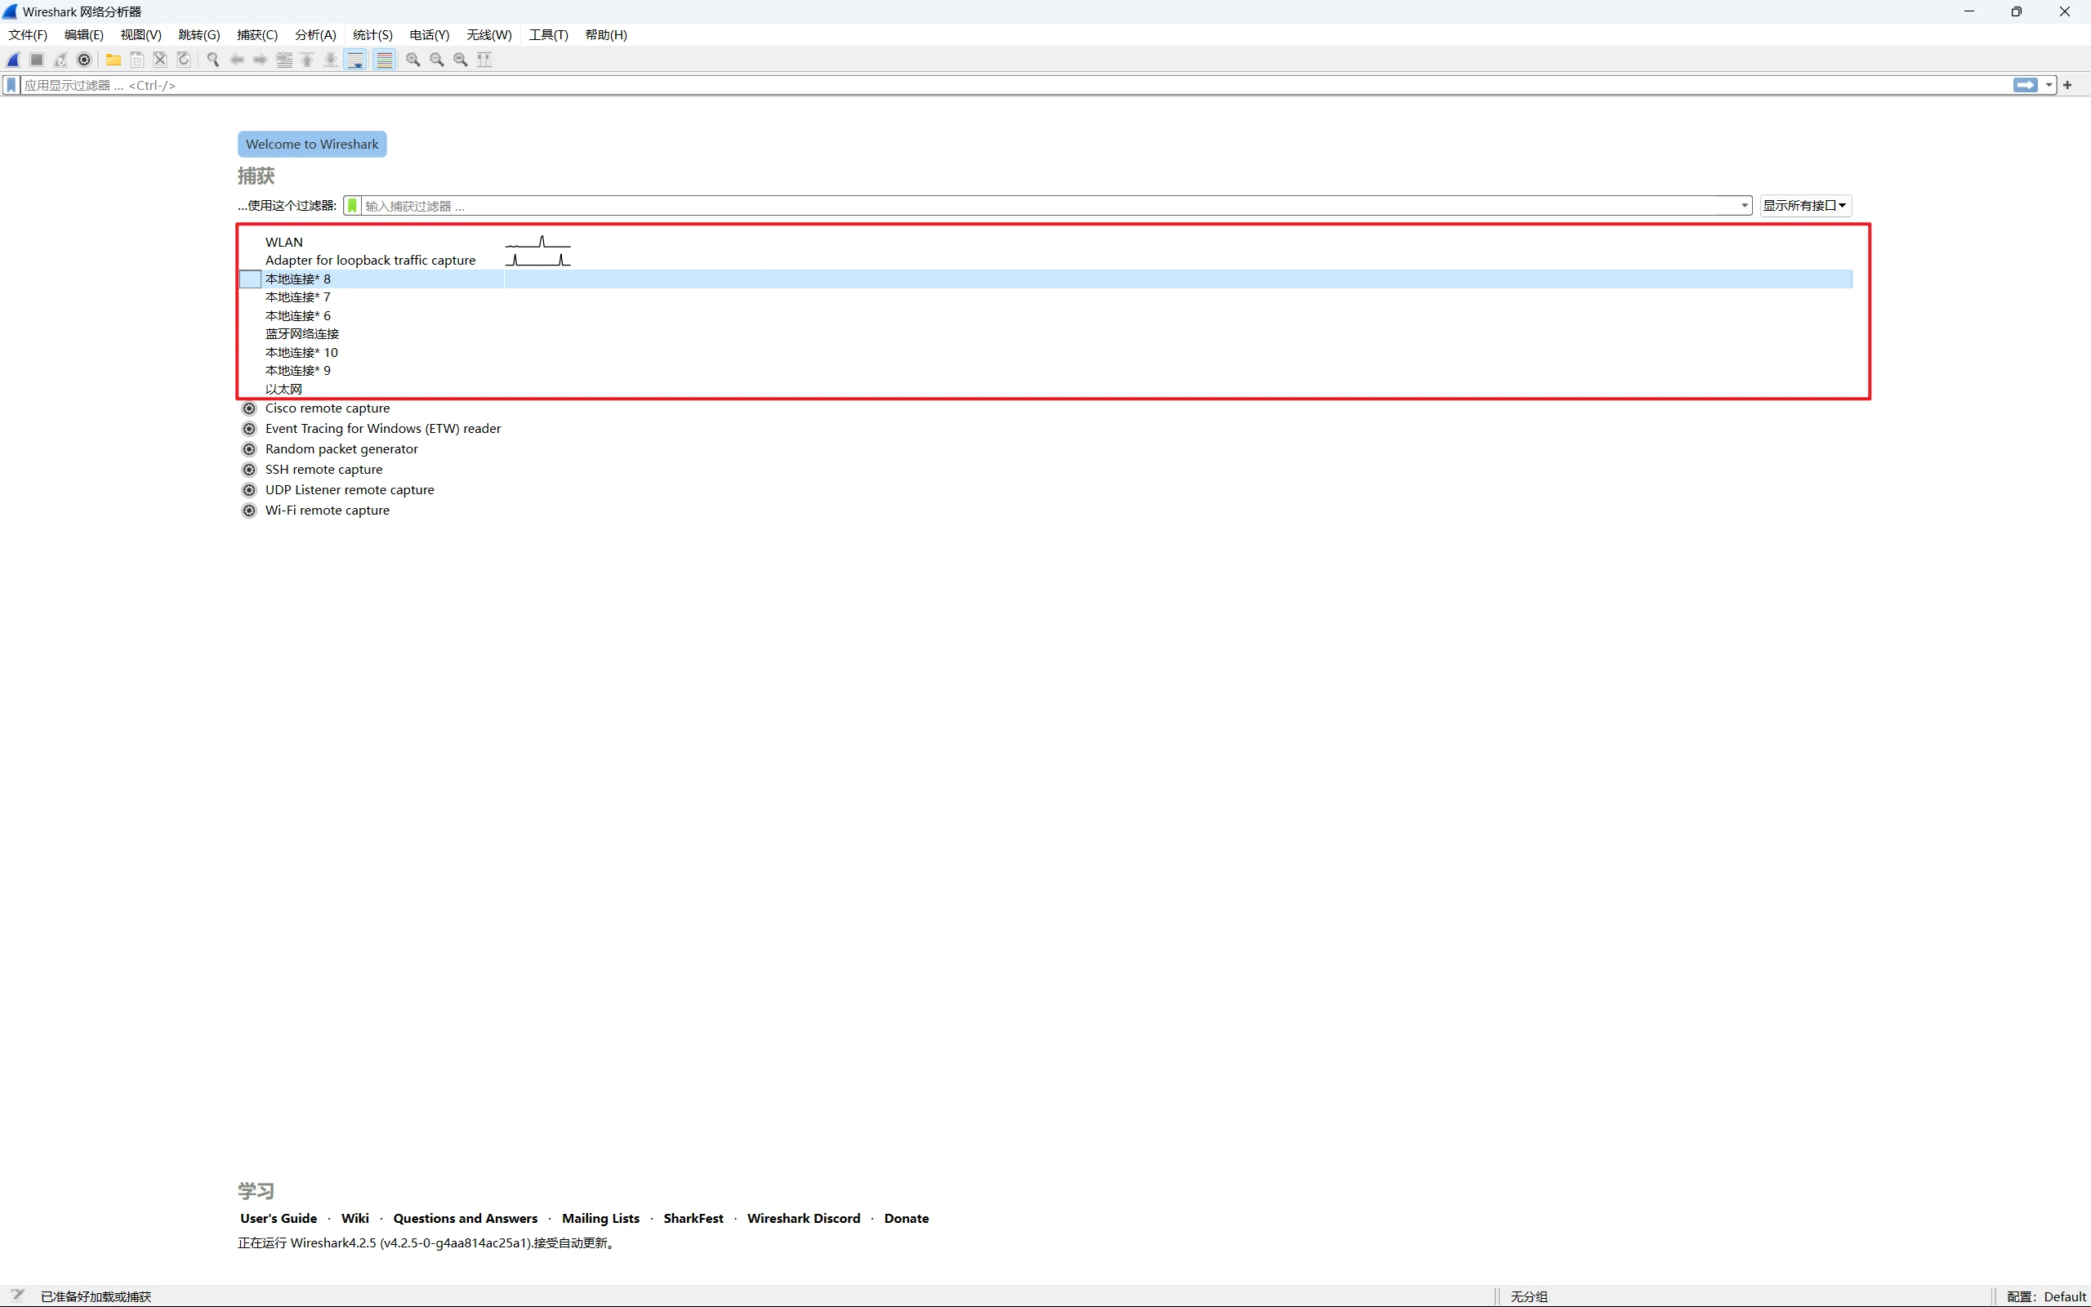Screen dimensions: 2091x1307
Task: Click into the display filter input field
Action: pyautogui.click(x=1015, y=85)
